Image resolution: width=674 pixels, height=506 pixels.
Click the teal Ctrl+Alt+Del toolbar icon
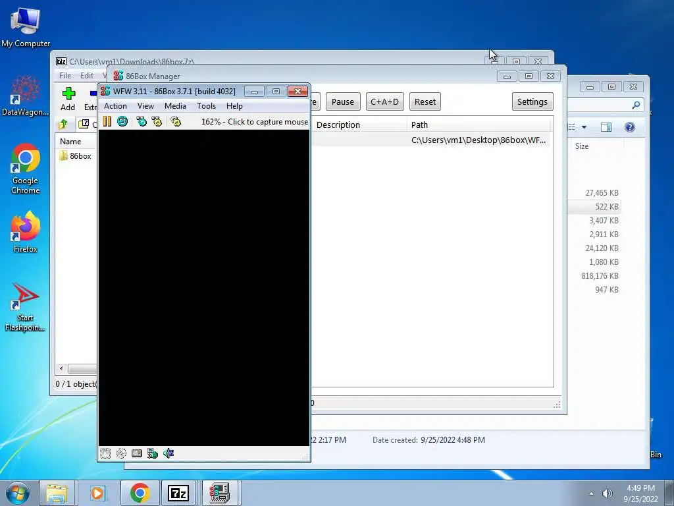coord(142,121)
